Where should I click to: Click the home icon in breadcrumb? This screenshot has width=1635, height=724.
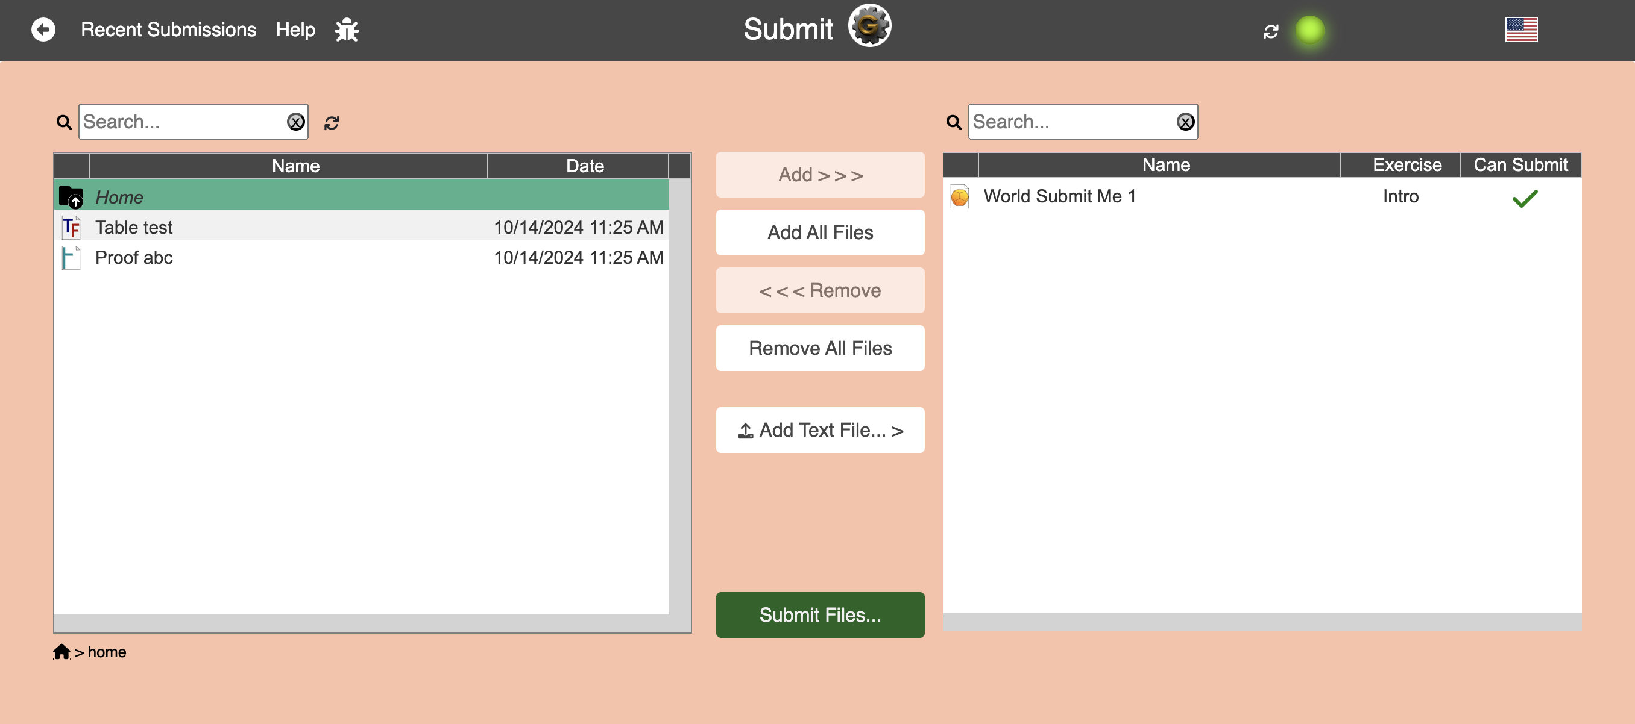pos(61,652)
